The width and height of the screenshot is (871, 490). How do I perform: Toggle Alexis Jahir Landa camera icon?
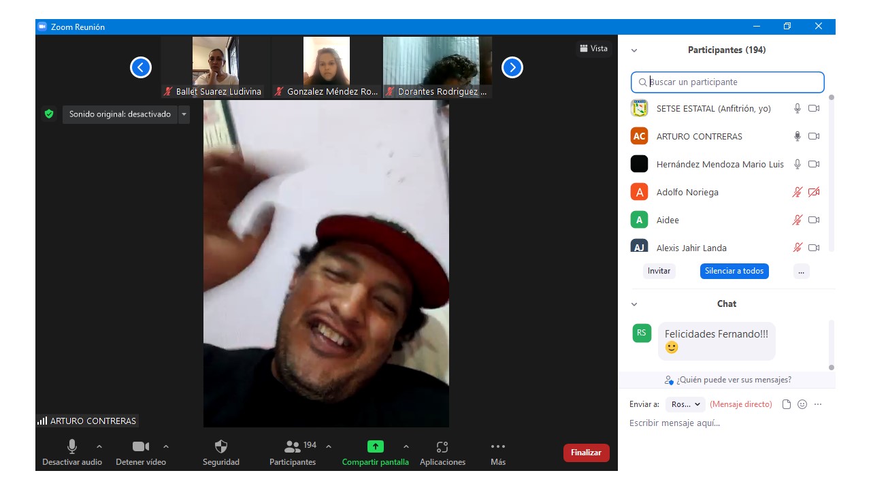point(814,248)
